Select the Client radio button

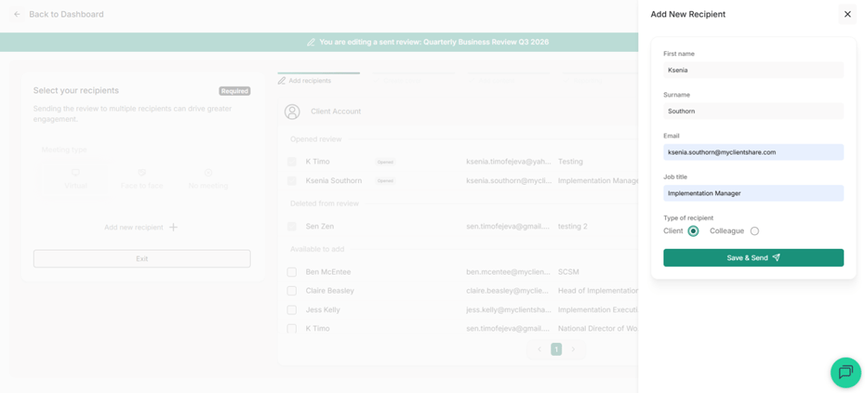tap(694, 231)
